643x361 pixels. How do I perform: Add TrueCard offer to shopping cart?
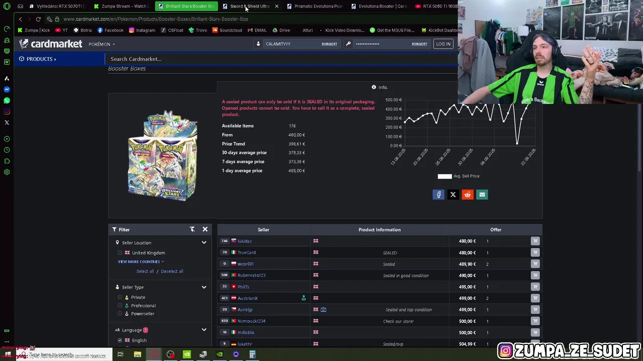tap(535, 253)
